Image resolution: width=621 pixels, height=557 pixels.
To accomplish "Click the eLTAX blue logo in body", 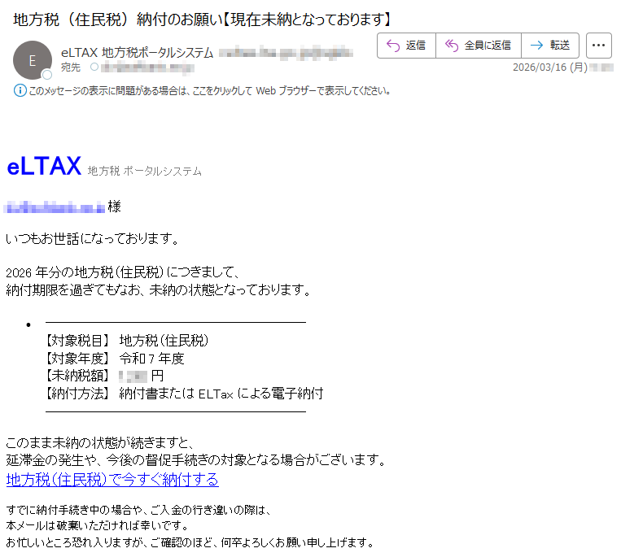I will 44,166.
